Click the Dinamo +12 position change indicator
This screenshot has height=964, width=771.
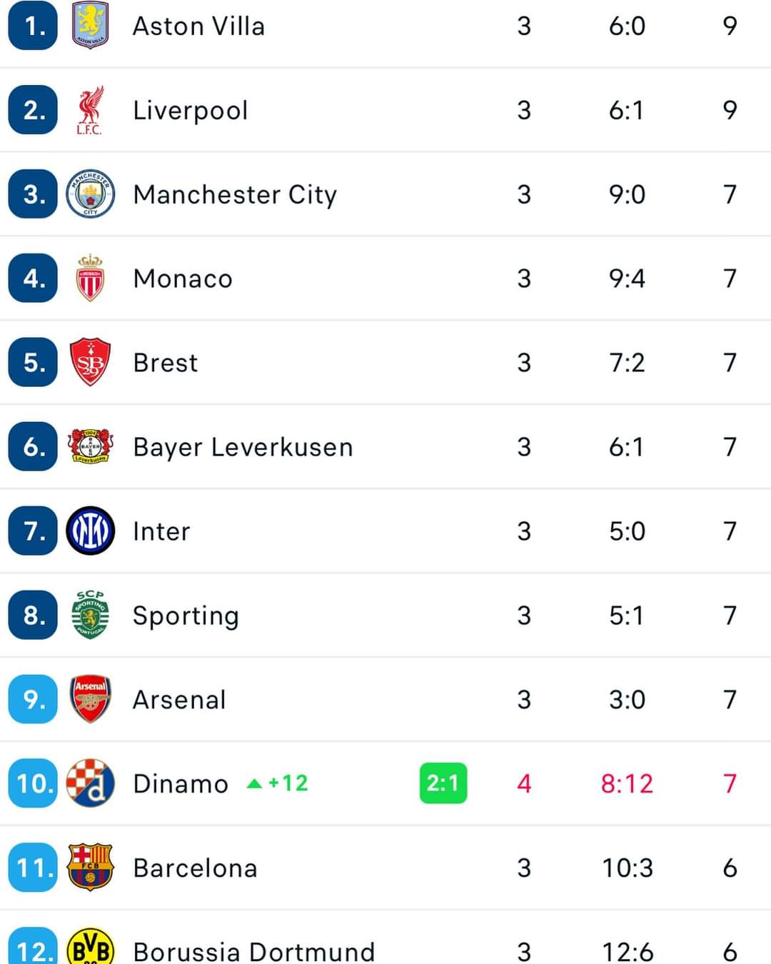click(x=278, y=783)
